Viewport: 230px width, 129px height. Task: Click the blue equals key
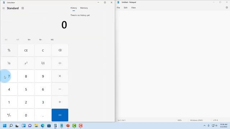tap(60, 115)
